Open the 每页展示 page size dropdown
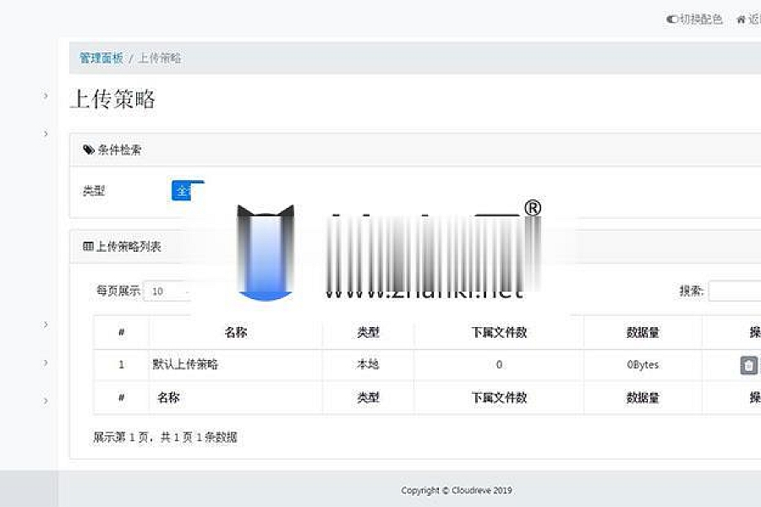Image resolution: width=761 pixels, height=507 pixels. pyautogui.click(x=169, y=291)
